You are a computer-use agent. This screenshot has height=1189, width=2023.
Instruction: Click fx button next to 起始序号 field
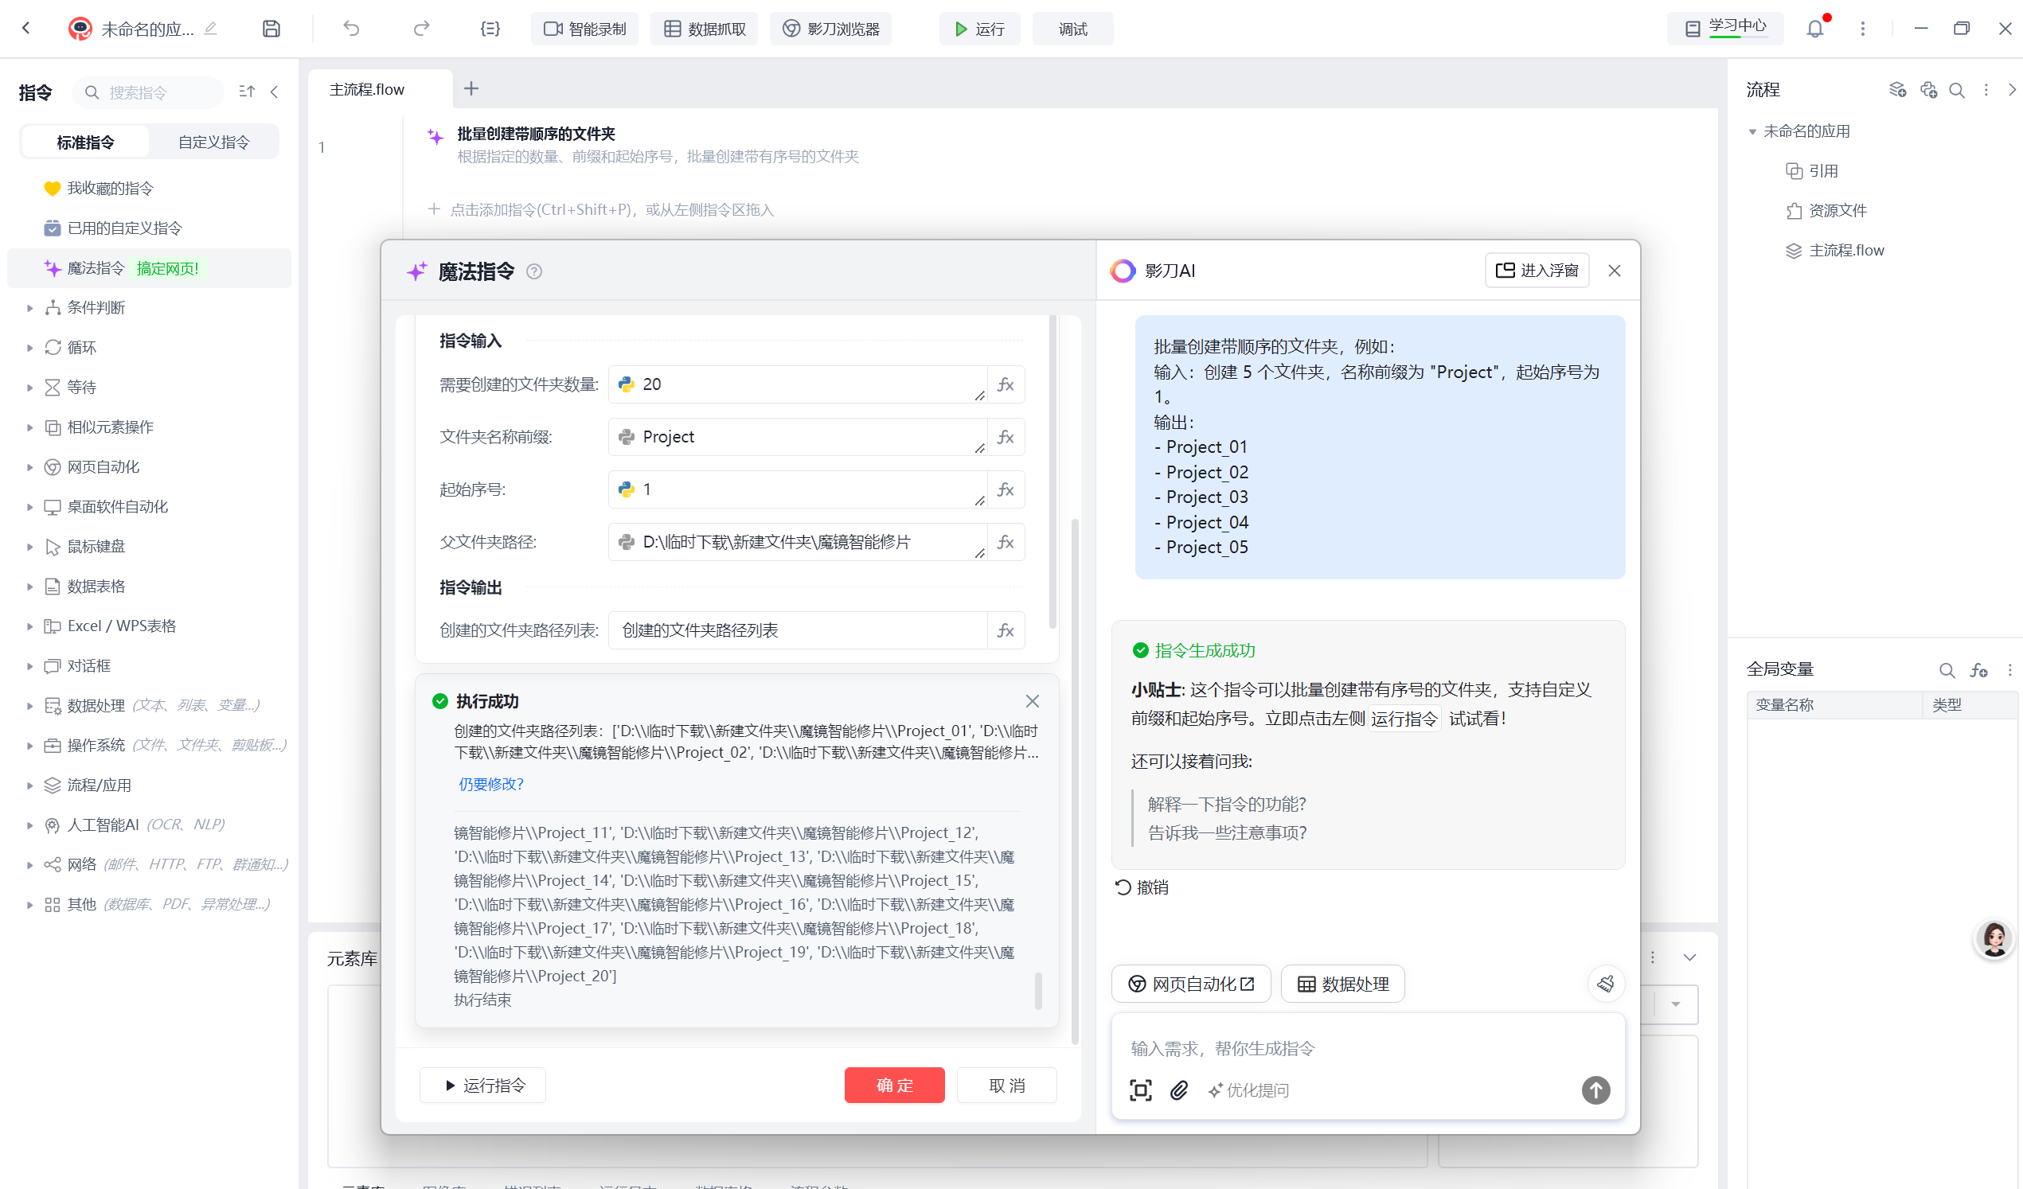[x=1005, y=489]
